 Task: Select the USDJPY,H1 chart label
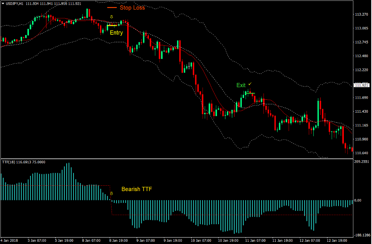(x=15, y=3)
